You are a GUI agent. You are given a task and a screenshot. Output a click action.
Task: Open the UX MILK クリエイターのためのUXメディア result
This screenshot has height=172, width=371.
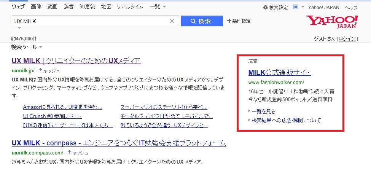[x=76, y=61]
